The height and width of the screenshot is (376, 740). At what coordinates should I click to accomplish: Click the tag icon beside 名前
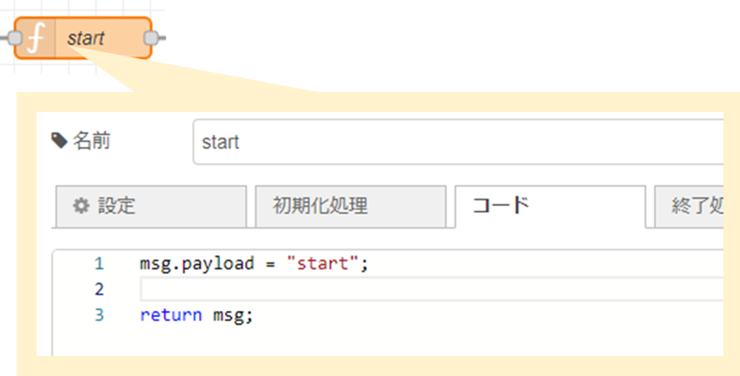59,141
